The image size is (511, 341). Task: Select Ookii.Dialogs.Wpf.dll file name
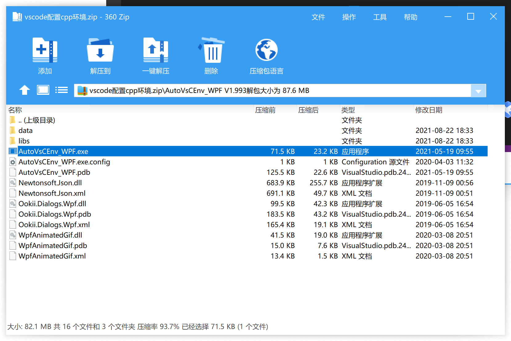(x=52, y=204)
